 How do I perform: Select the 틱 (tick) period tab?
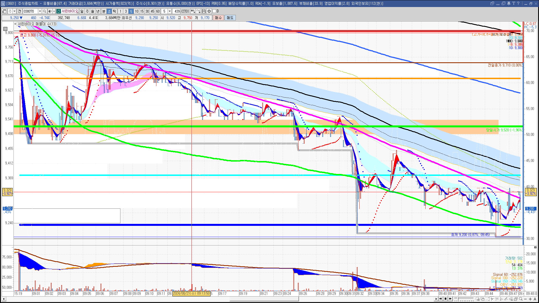click(x=115, y=11)
